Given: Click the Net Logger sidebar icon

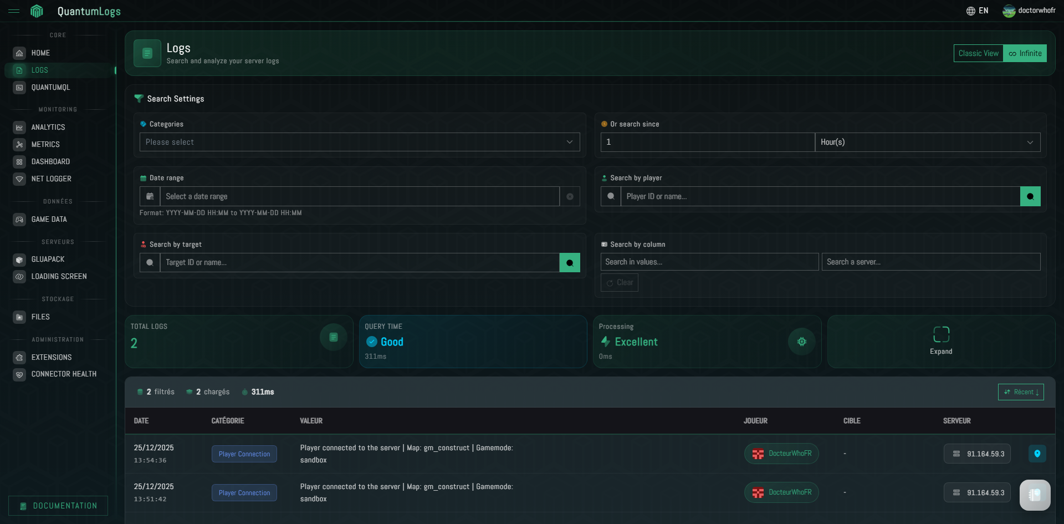Looking at the screenshot, I should (19, 179).
